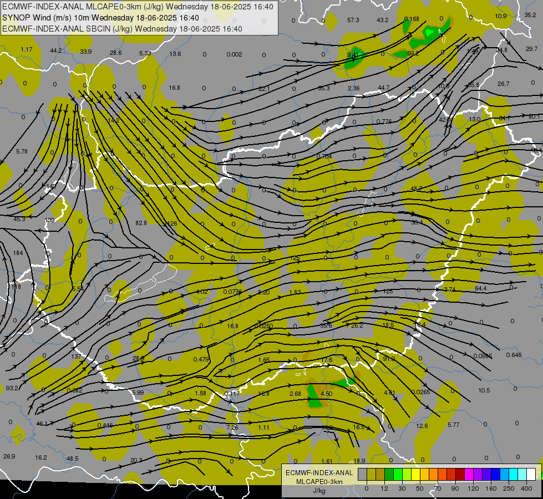Image resolution: width=543 pixels, height=499 pixels.
Task: Click the map value 82.8
Action: (x=141, y=223)
